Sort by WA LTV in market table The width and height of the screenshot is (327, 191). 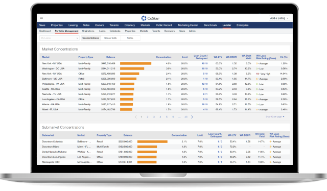(x=218, y=57)
